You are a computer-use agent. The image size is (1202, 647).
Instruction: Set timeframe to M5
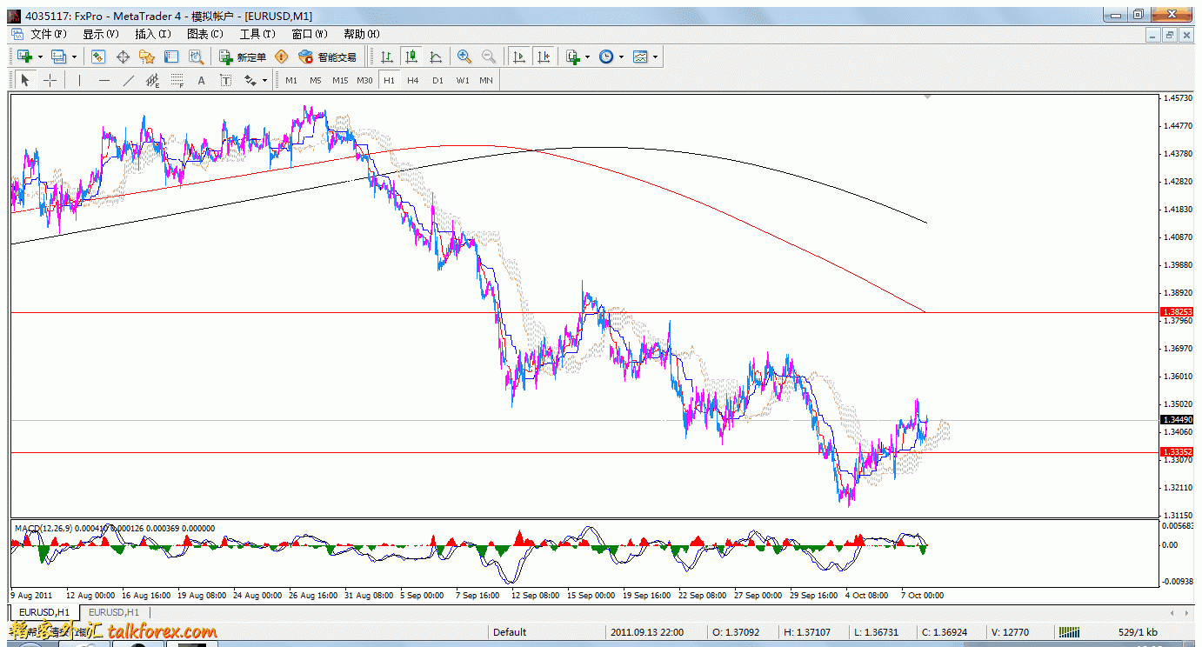(x=316, y=80)
